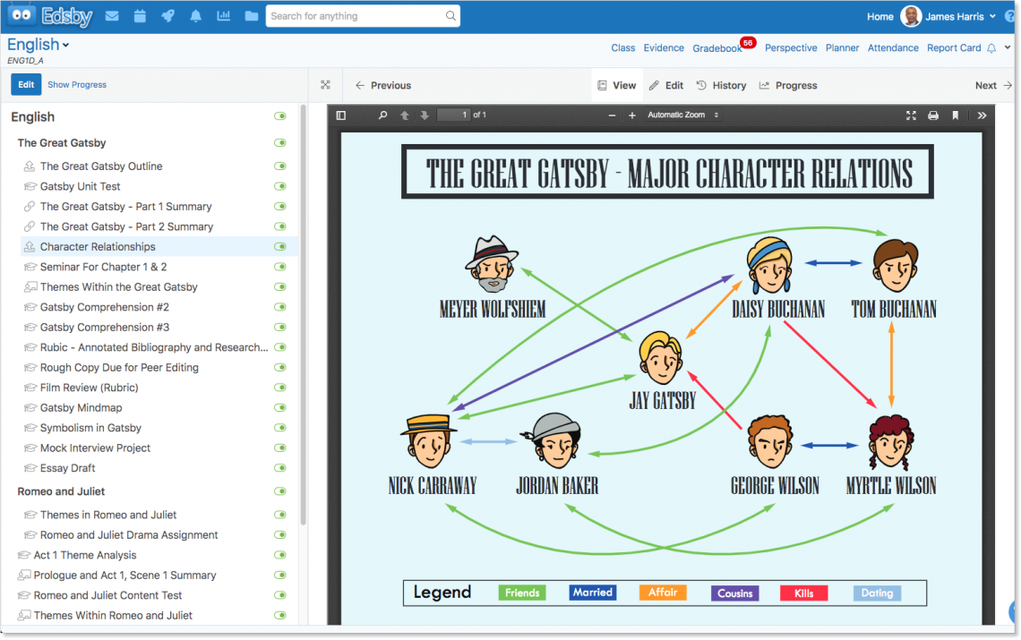Screen dimensions: 1021x640
Task: Open more PDF tools with the double-chevron
Action: pos(983,115)
